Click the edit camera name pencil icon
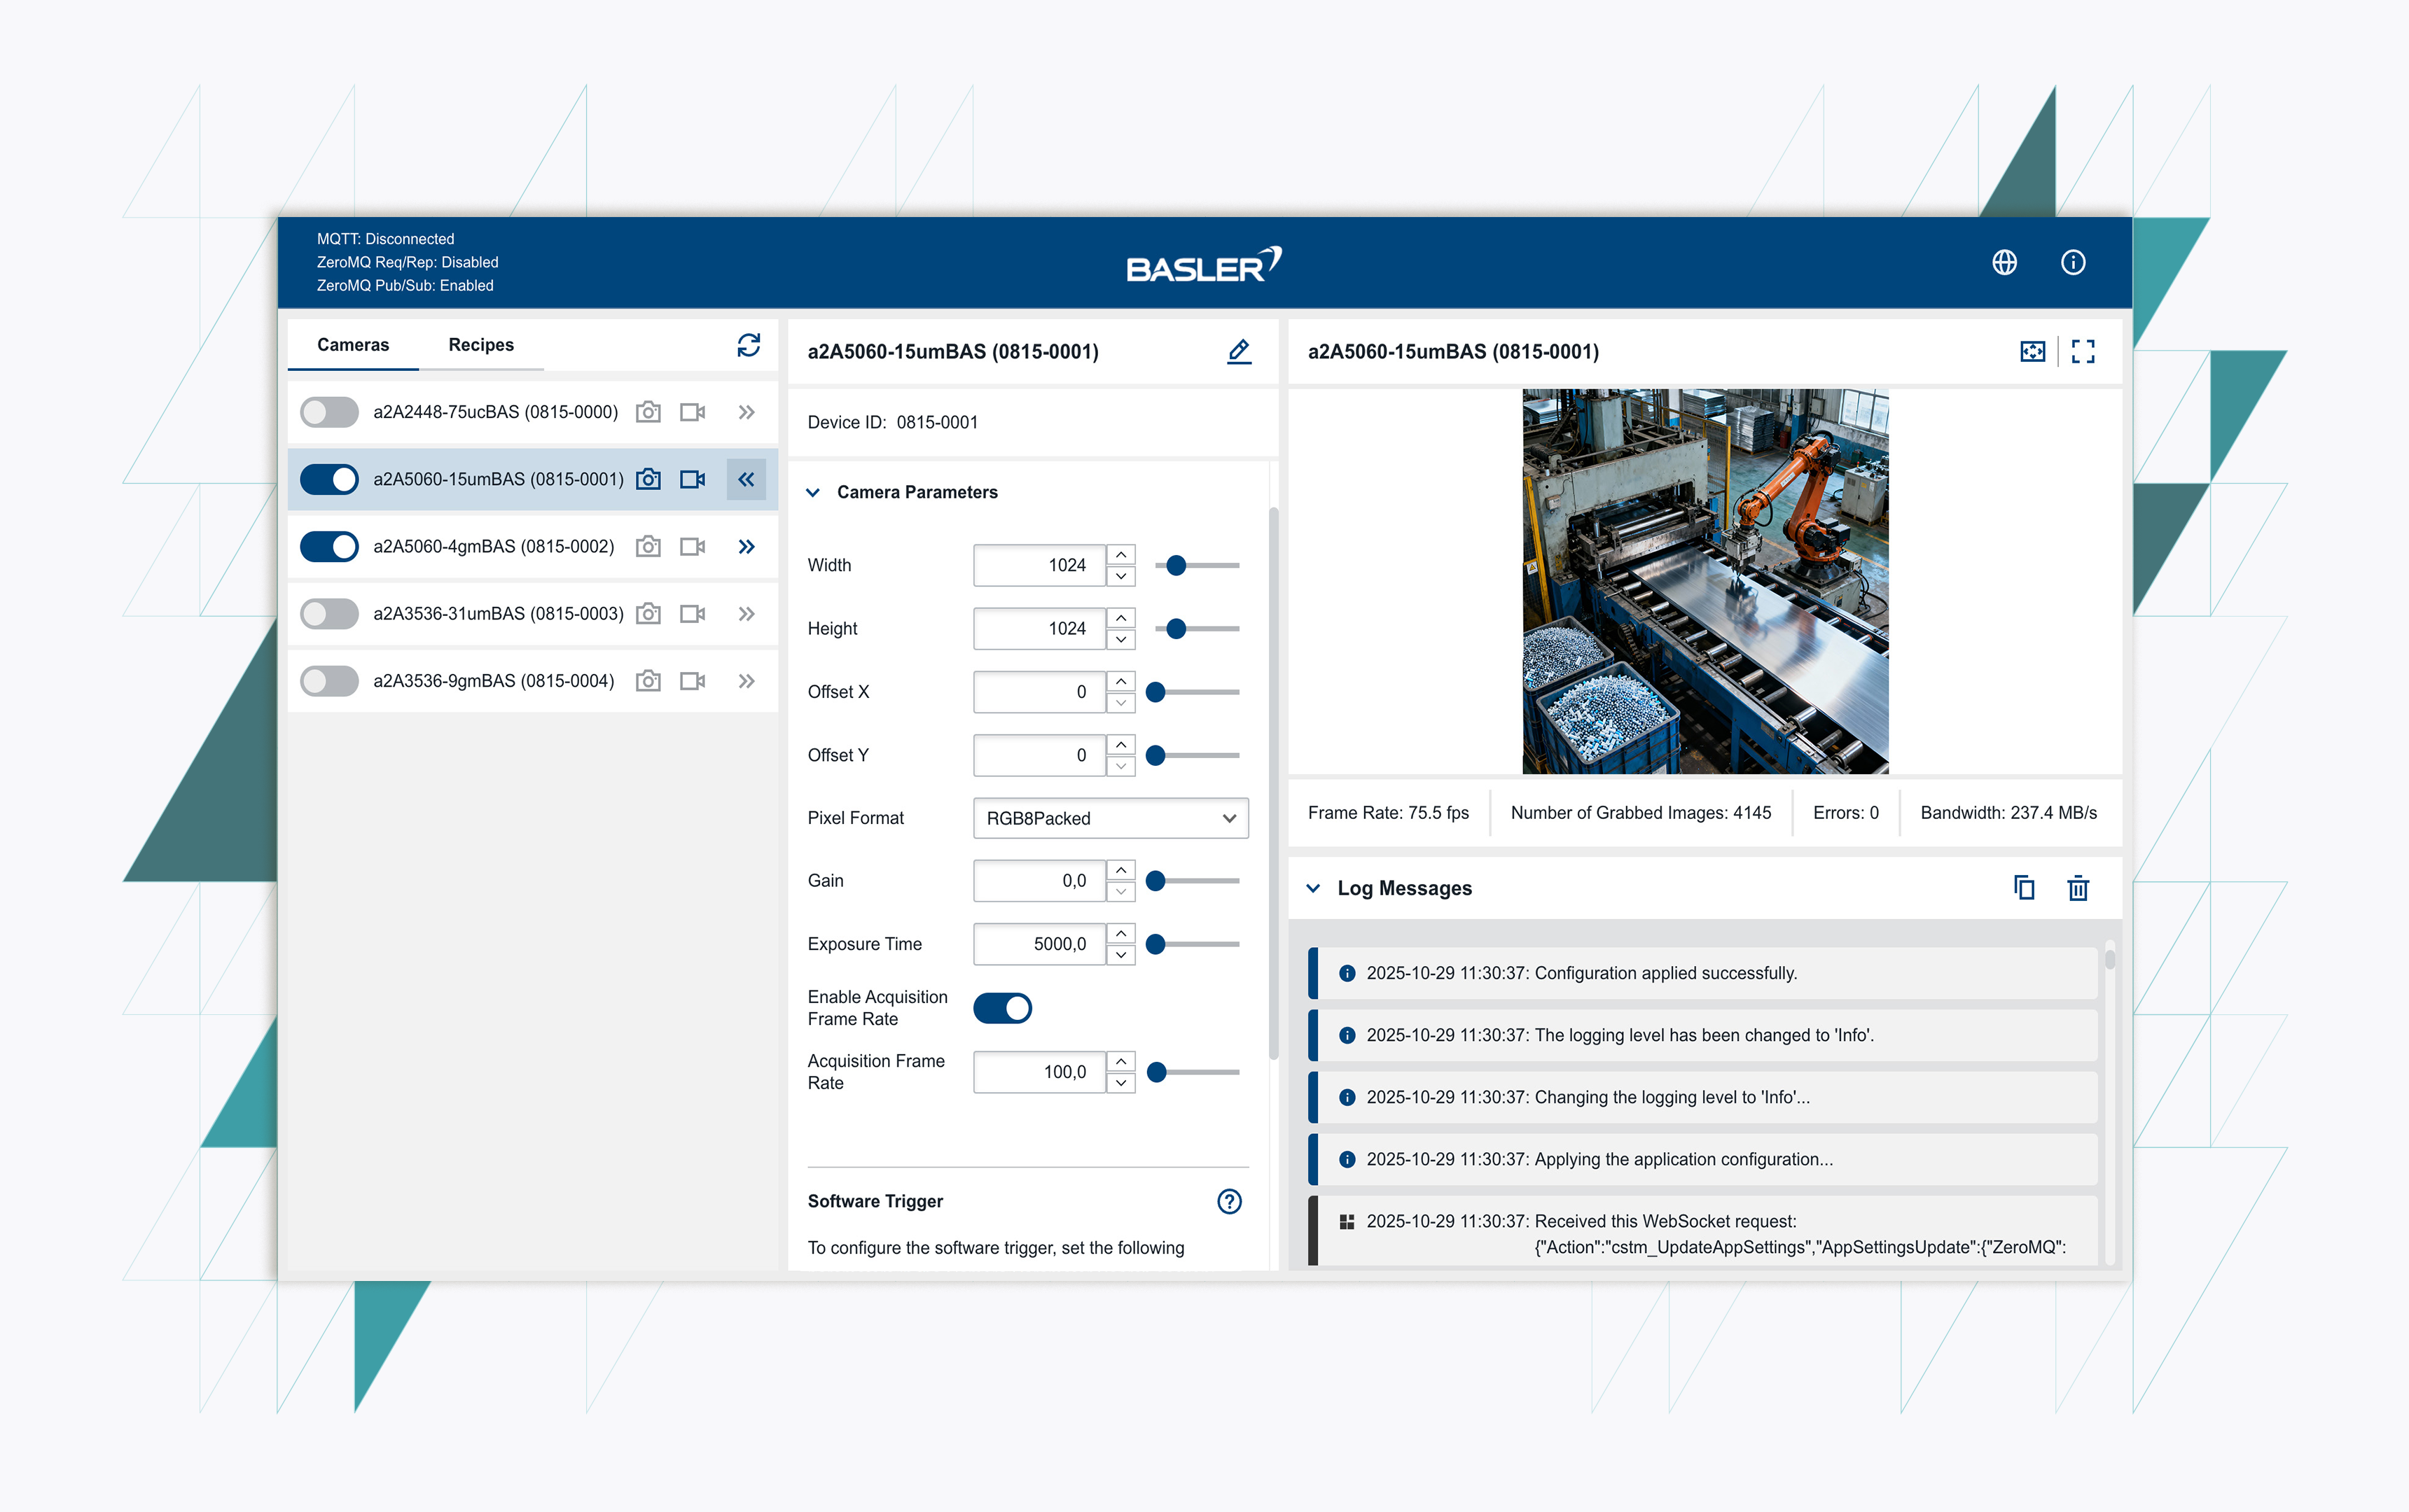The image size is (2409, 1512). 1239,351
